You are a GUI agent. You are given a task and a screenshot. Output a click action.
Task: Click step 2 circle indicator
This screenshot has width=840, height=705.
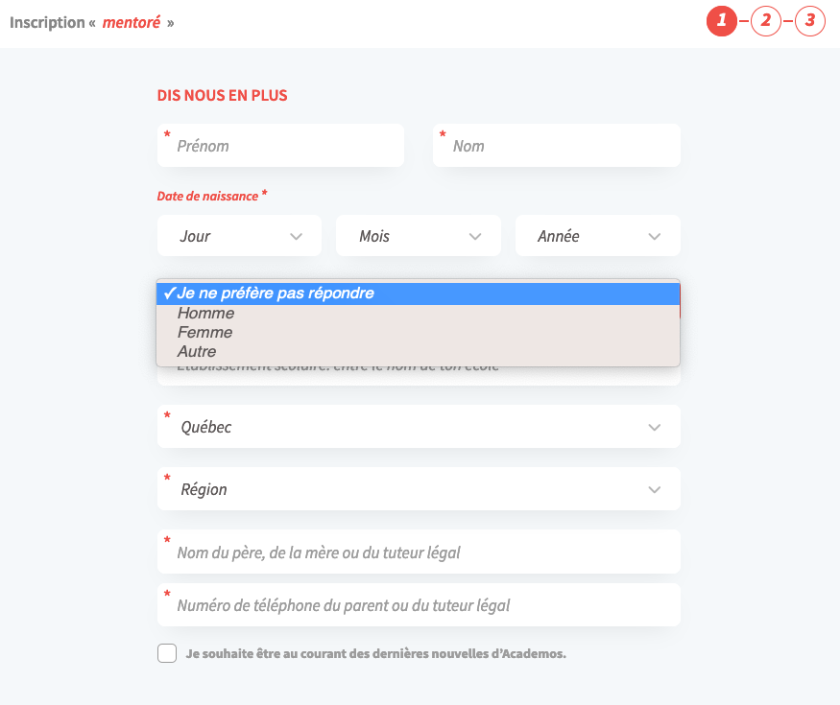[766, 21]
